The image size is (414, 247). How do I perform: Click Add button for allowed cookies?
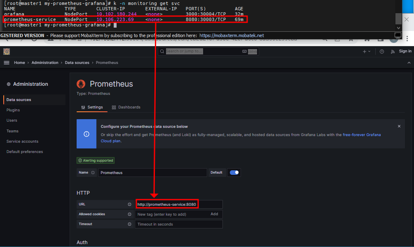(214, 214)
